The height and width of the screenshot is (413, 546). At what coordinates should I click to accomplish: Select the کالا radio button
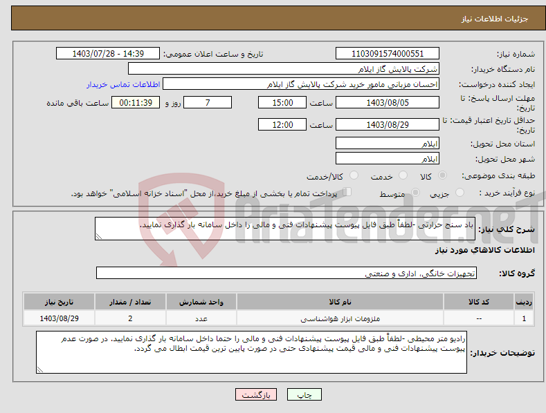point(442,175)
